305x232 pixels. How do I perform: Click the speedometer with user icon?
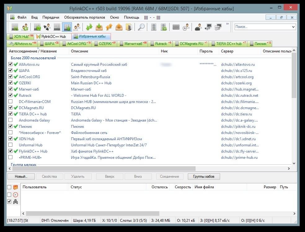click(198, 27)
